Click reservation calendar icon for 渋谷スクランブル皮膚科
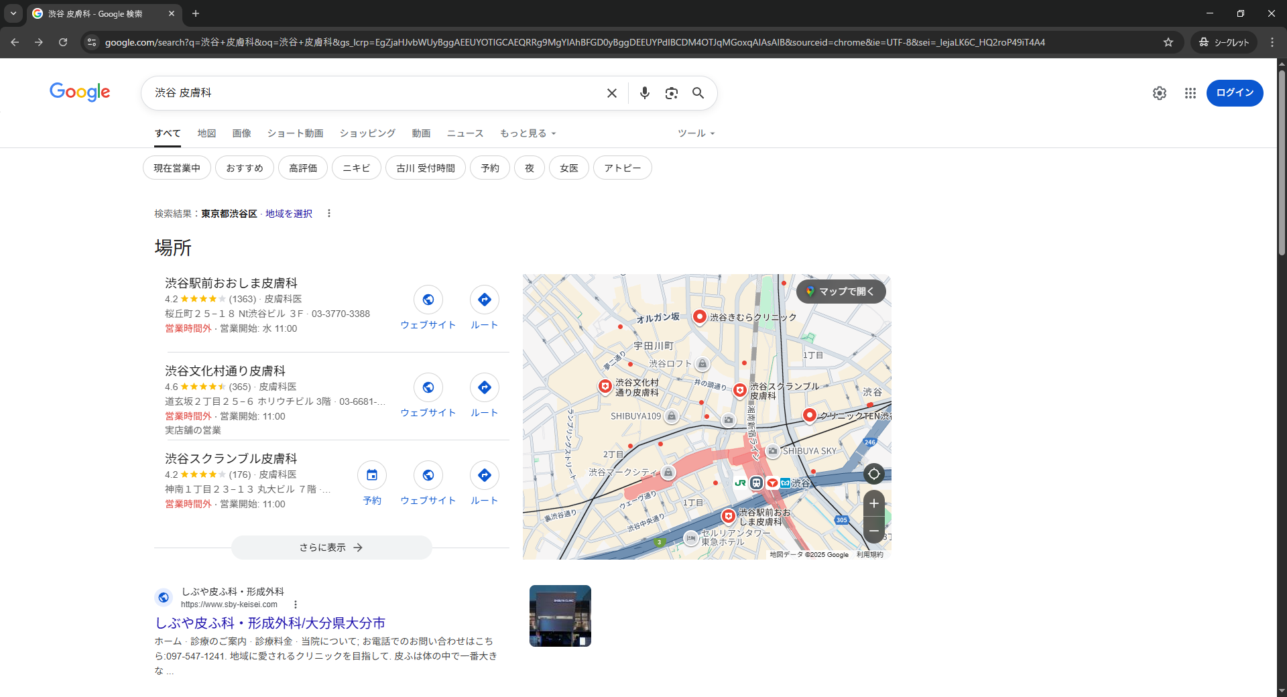The image size is (1287, 697). [x=372, y=475]
